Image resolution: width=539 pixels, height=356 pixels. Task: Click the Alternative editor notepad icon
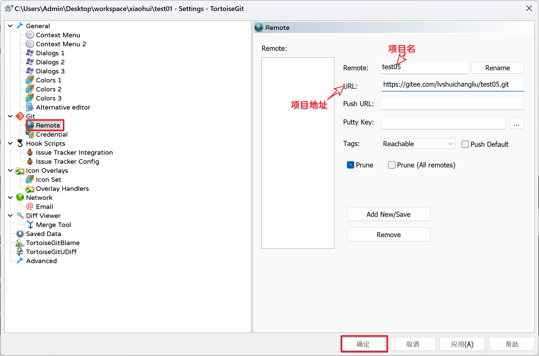tap(30, 107)
